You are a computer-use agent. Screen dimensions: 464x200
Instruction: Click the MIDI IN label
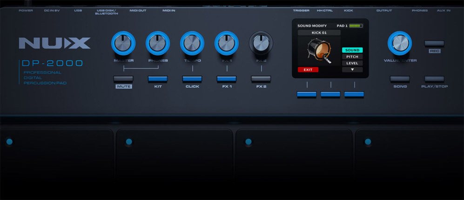[x=168, y=11]
